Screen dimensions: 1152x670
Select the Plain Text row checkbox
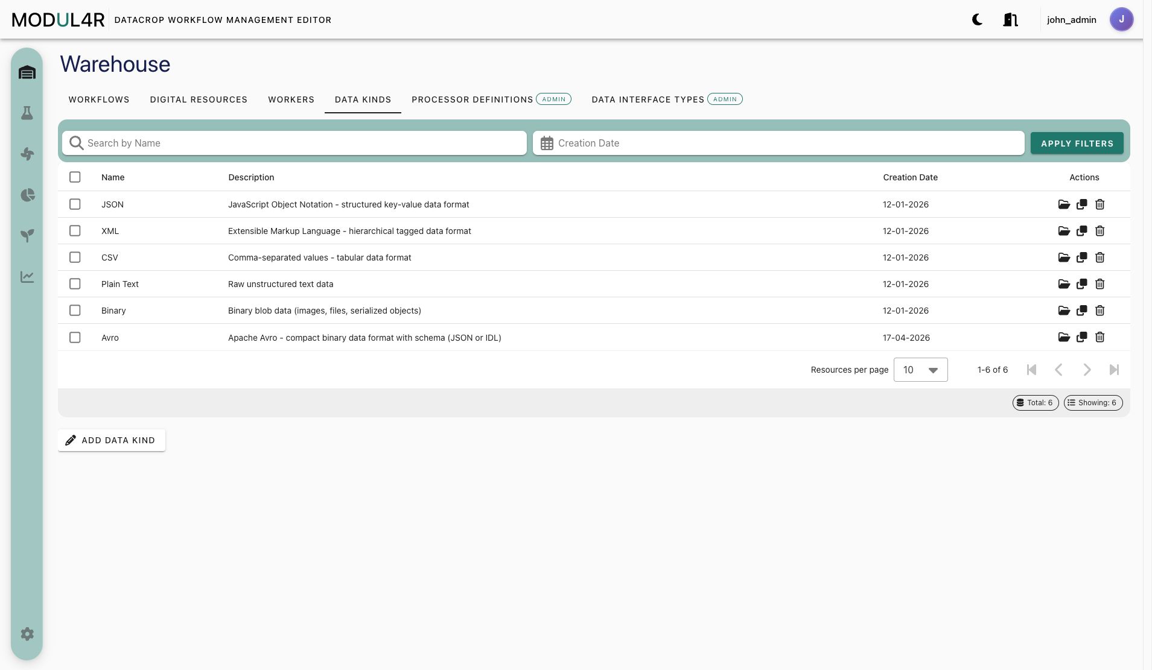coord(75,284)
